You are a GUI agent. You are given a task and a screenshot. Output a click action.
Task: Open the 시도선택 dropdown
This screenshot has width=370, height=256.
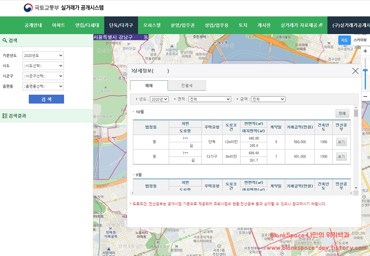43,65
